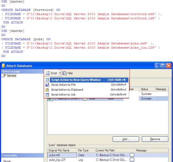Click the Select a page header
This screenshot has height=162, width=173.
coord(22,71)
